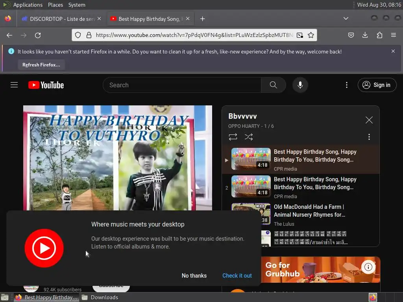Viewport: 403px width, 302px height.
Task: Switch to Downloads window in taskbar
Action: click(100, 297)
